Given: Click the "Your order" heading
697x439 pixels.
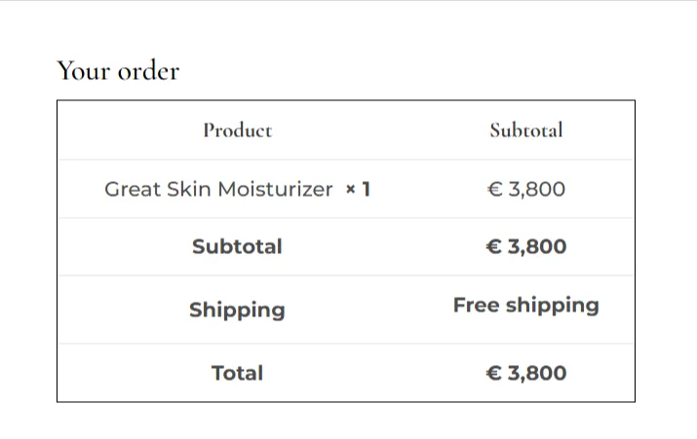Looking at the screenshot, I should coord(118,71).
